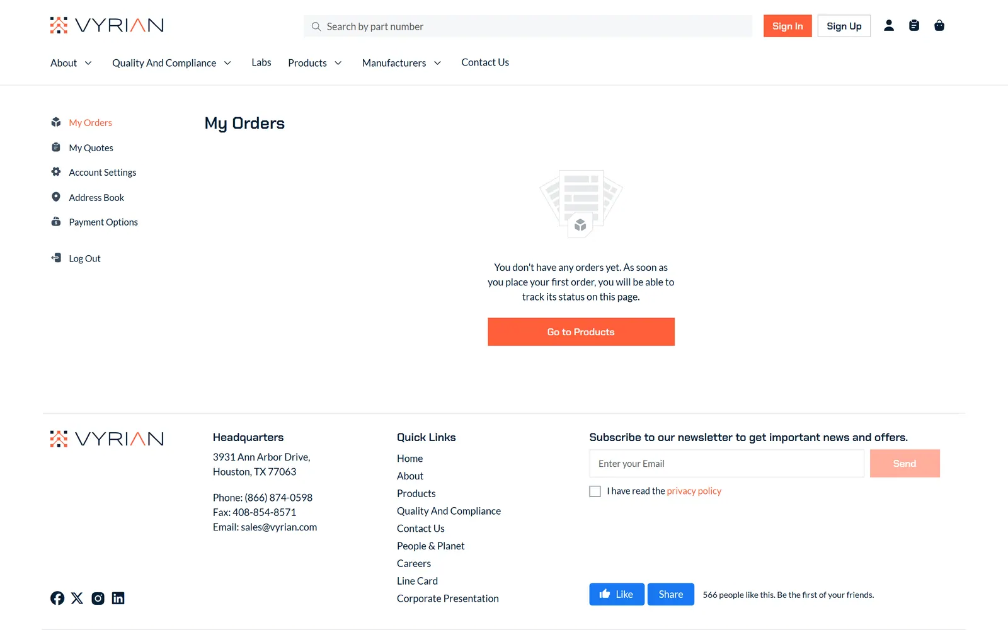Image resolution: width=1008 pixels, height=630 pixels.
Task: Open the People & Planet quick link
Action: tap(431, 546)
